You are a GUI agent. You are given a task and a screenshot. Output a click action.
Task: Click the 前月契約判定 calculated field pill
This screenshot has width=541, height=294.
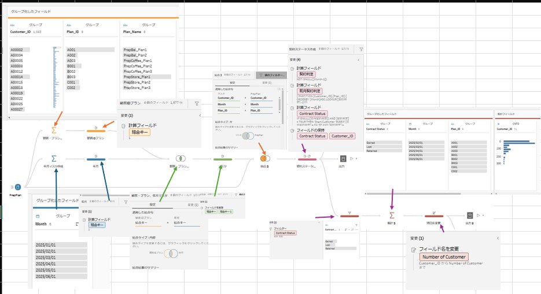pyautogui.click(x=310, y=91)
